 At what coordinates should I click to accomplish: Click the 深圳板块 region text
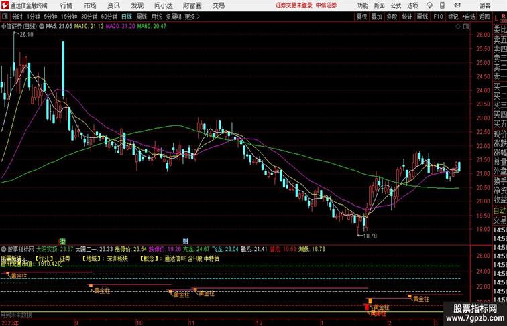point(118,259)
